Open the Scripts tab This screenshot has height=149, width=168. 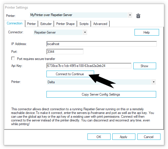pos(84,24)
